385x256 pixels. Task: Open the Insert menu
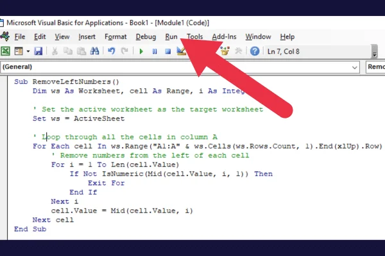point(87,36)
